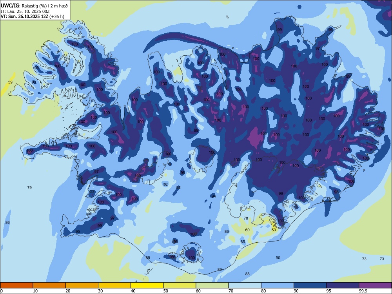Pick the light green 60–70 legend swatch
Screen dimensions: 392x294
click(x=212, y=285)
